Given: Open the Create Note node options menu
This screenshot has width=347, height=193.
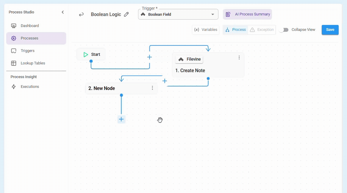Looking at the screenshot, I should 239,58.
